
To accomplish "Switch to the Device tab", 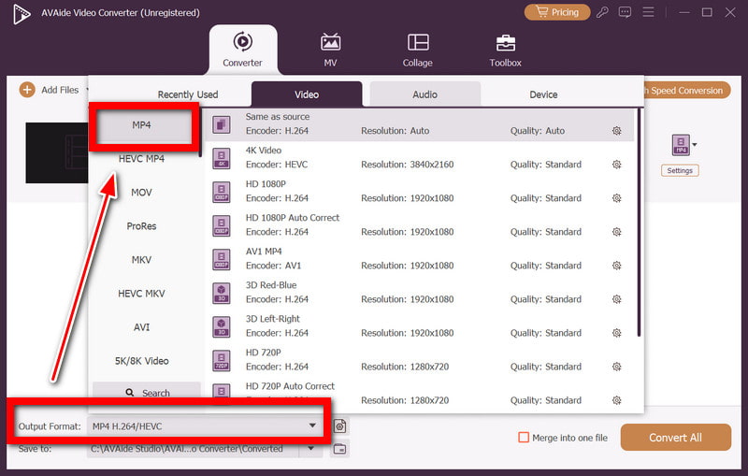I will click(543, 94).
